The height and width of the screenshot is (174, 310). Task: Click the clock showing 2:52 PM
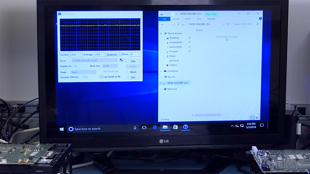click(251, 126)
